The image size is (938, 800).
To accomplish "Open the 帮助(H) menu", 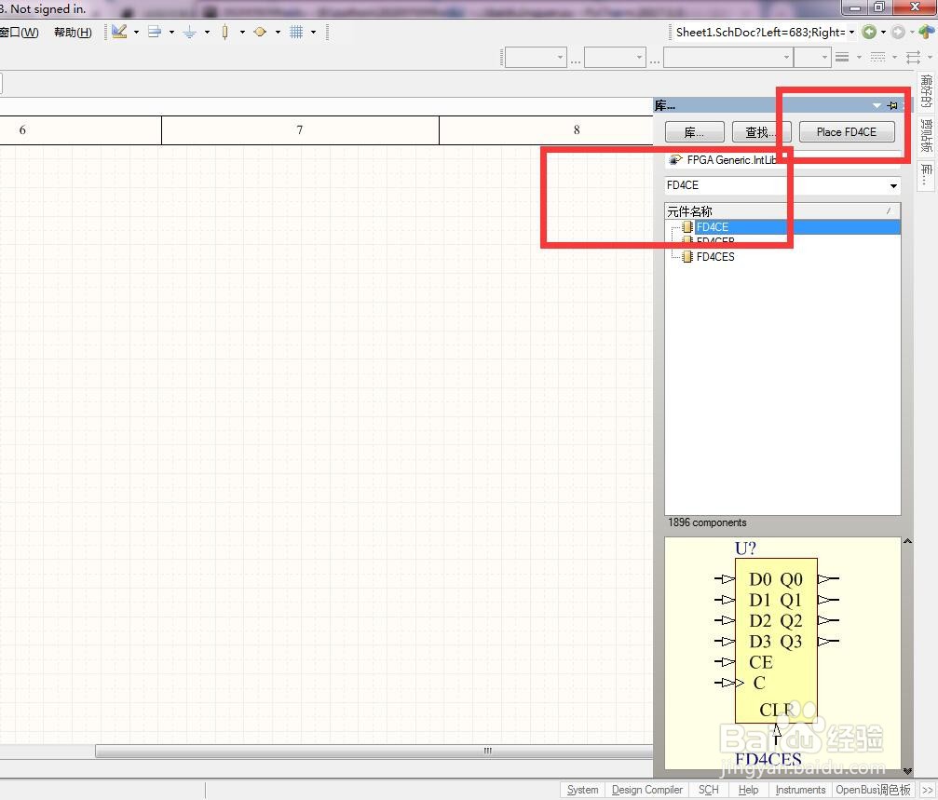I will (73, 33).
